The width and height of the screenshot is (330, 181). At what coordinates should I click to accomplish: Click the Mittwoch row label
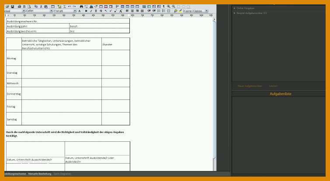point(13,83)
